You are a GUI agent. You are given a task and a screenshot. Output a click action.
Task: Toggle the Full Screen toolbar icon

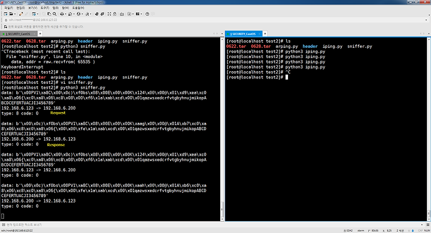(109, 14)
